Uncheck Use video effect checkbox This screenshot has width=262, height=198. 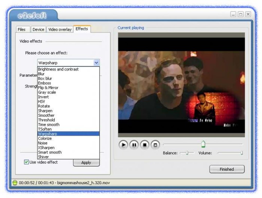(26, 162)
